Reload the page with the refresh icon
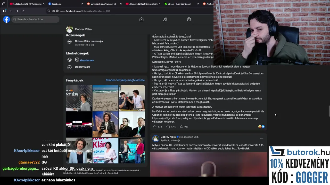Screen dimensions: 330x185 coord(23,11)
